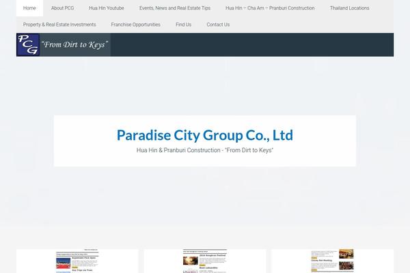
Task: Click the Paradise City Group Co., Ltd heading
Action: tap(205, 135)
